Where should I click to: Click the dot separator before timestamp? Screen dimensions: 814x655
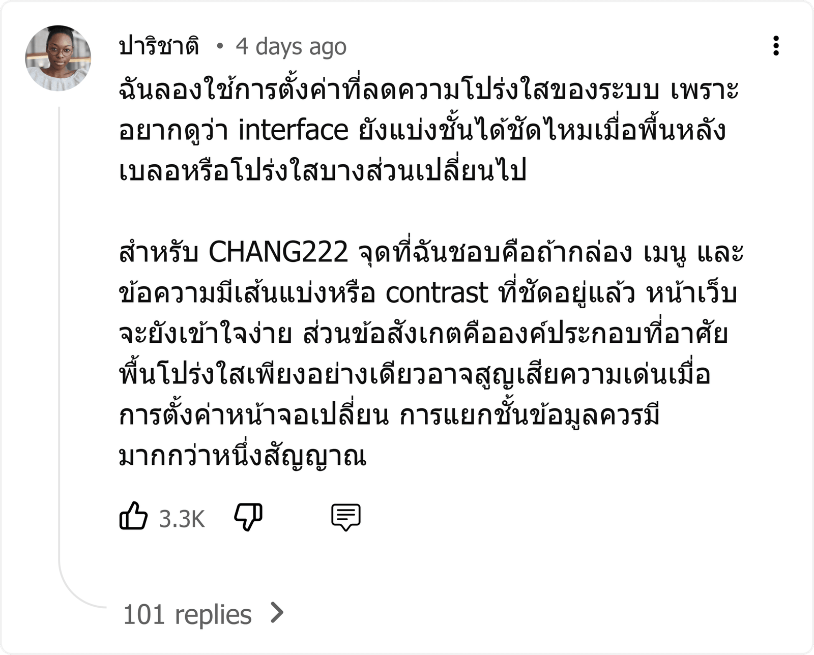(220, 46)
